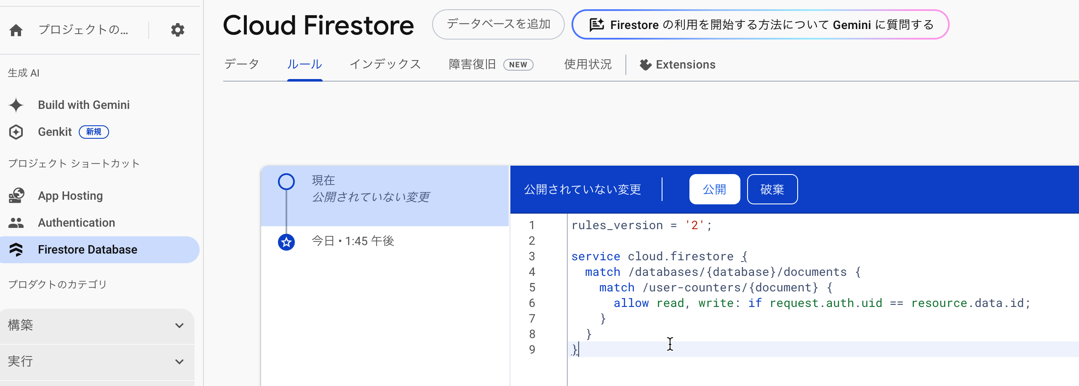Open the インデックス tab
The image size is (1079, 386).
point(385,64)
